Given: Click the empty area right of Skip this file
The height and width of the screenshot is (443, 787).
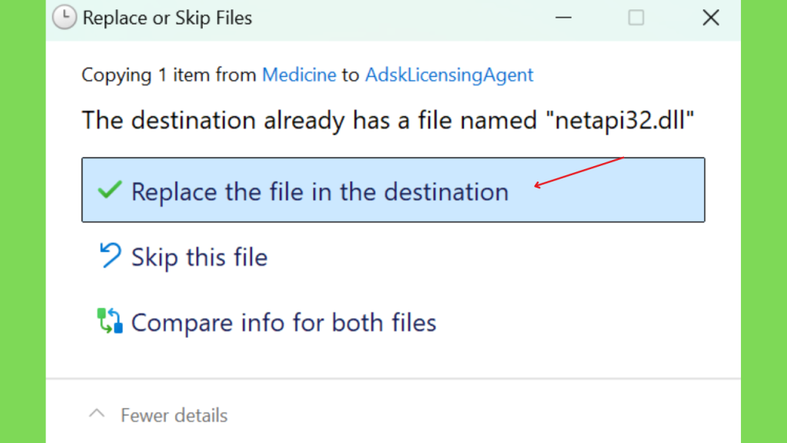Looking at the screenshot, I should [x=486, y=257].
